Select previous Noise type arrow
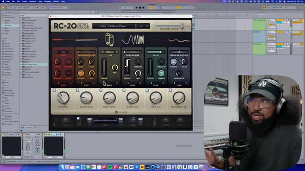 pos(56,52)
